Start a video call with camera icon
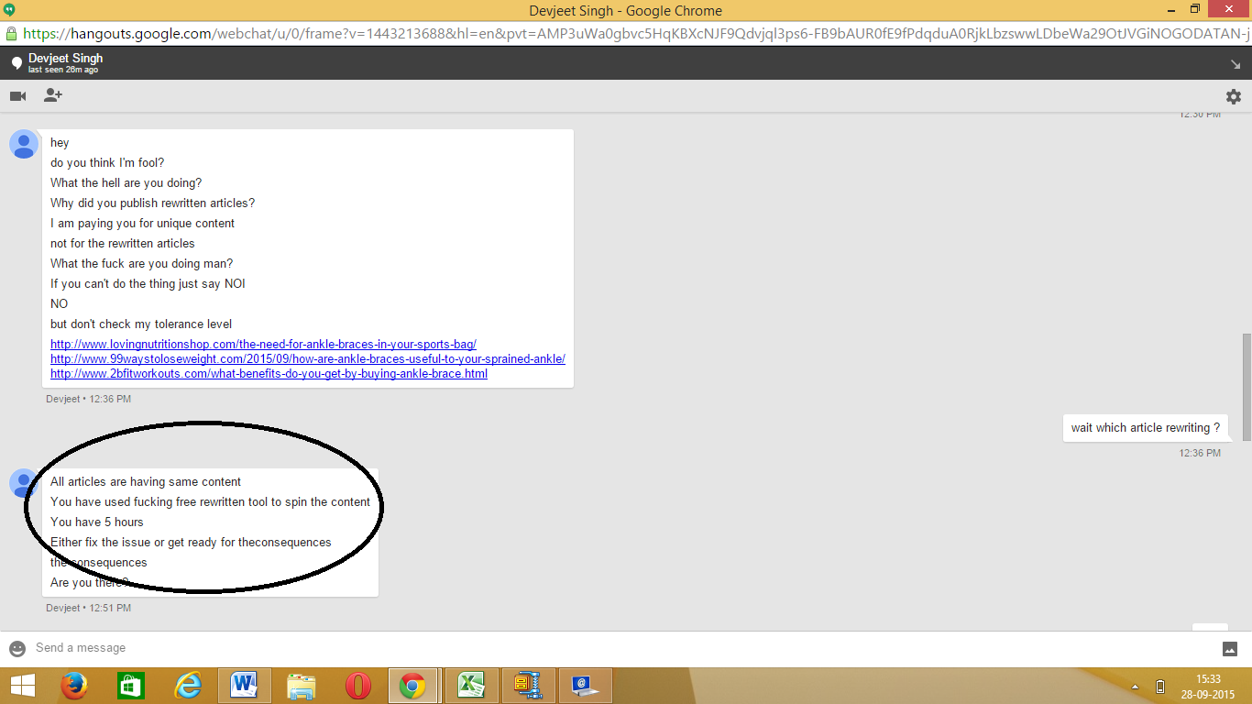This screenshot has width=1252, height=704. (17, 95)
